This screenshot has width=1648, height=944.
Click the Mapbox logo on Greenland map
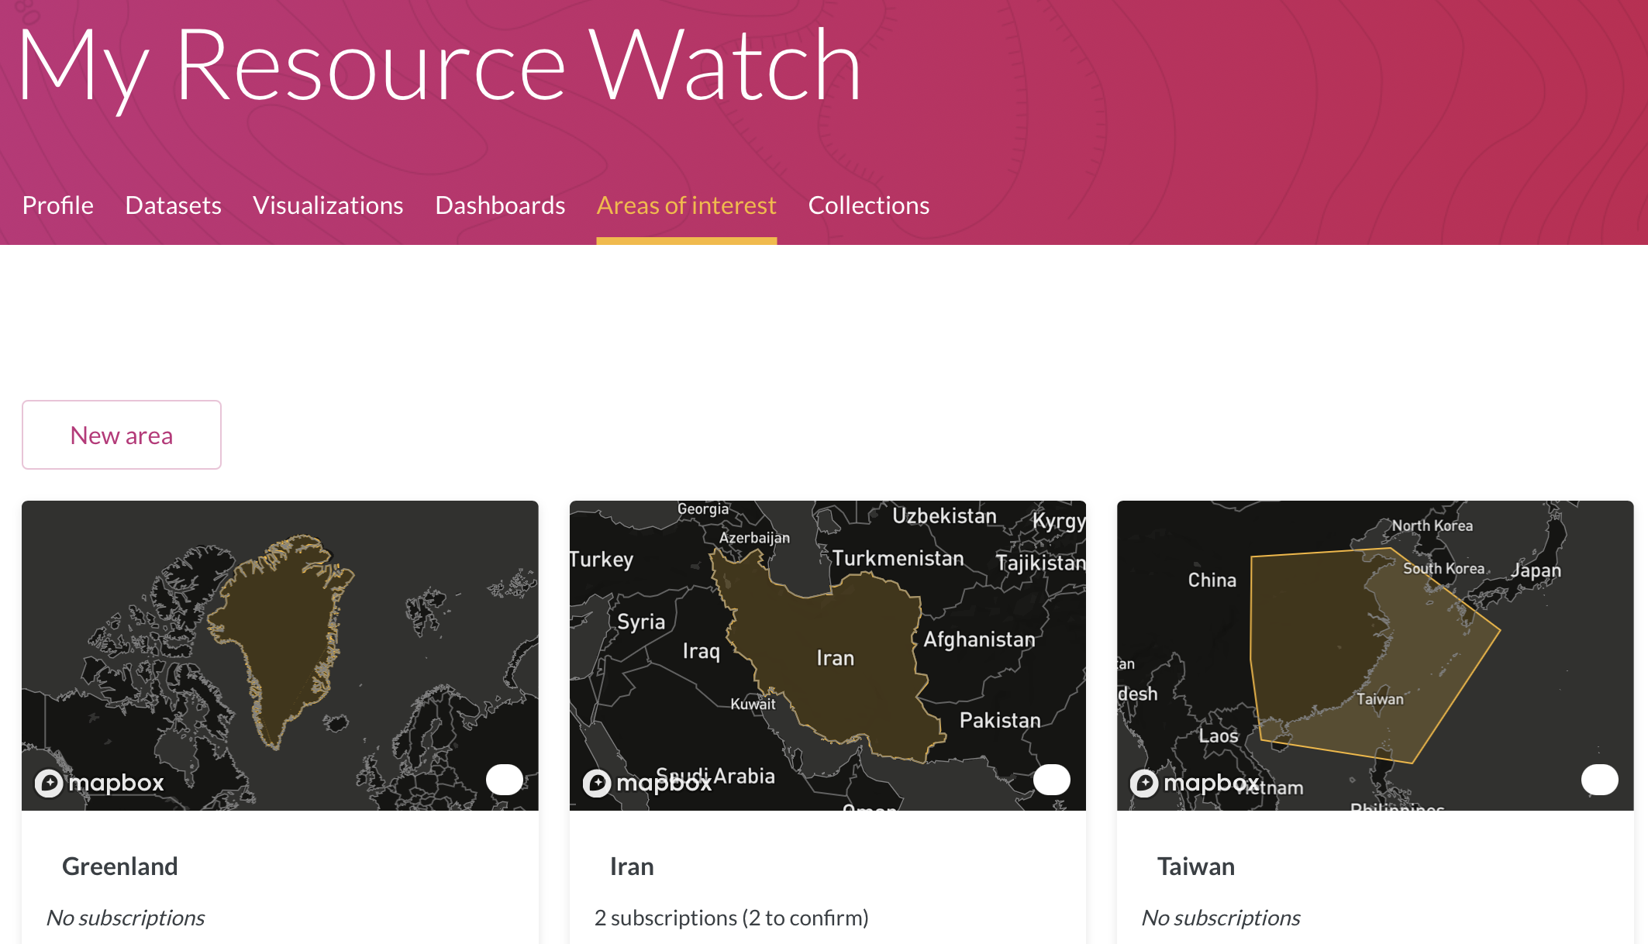tap(99, 783)
